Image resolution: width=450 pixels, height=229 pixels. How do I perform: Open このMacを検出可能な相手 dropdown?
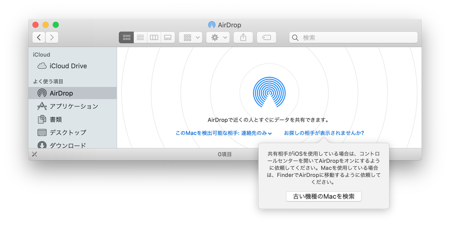click(223, 133)
